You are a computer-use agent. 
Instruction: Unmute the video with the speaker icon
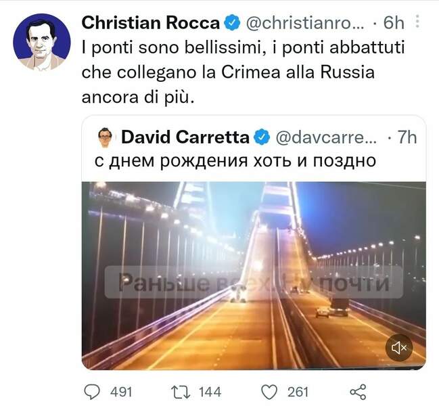point(400,347)
